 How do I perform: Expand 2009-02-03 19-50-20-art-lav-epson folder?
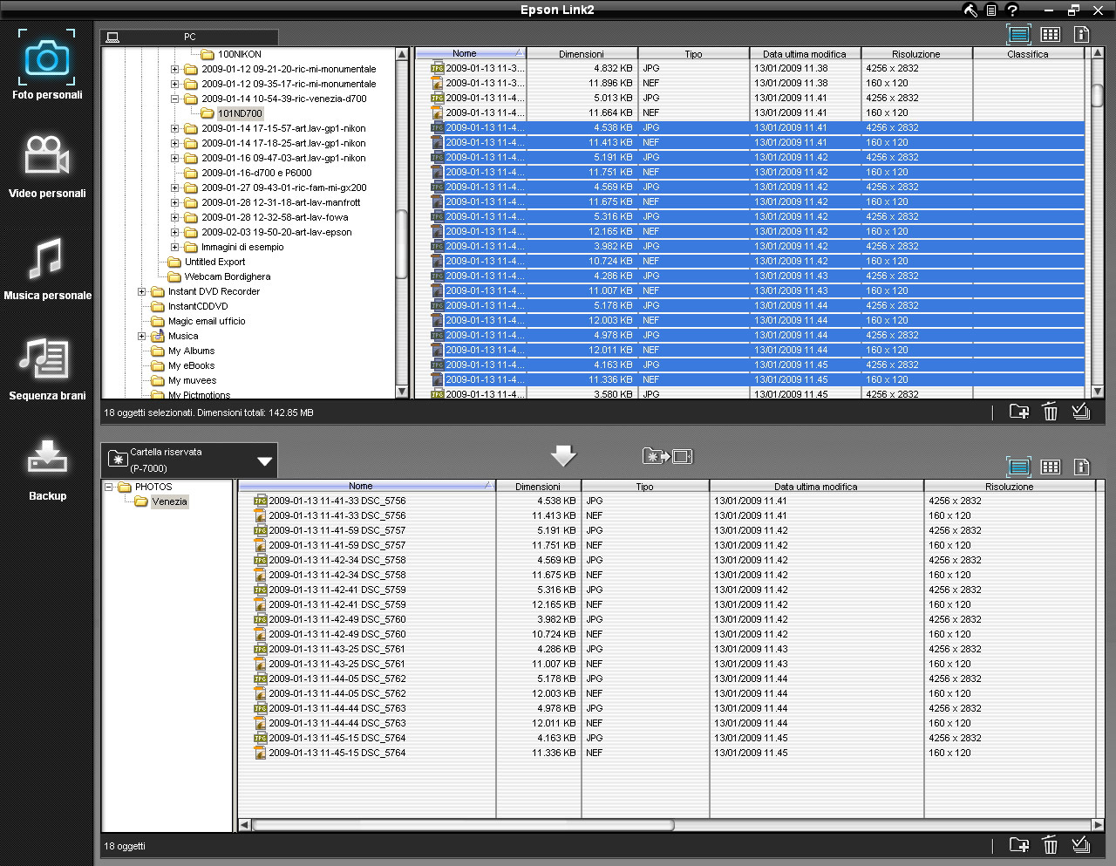[174, 232]
